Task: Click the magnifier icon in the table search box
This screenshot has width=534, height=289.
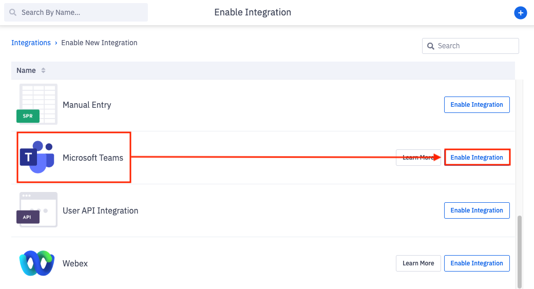Action: (430, 46)
